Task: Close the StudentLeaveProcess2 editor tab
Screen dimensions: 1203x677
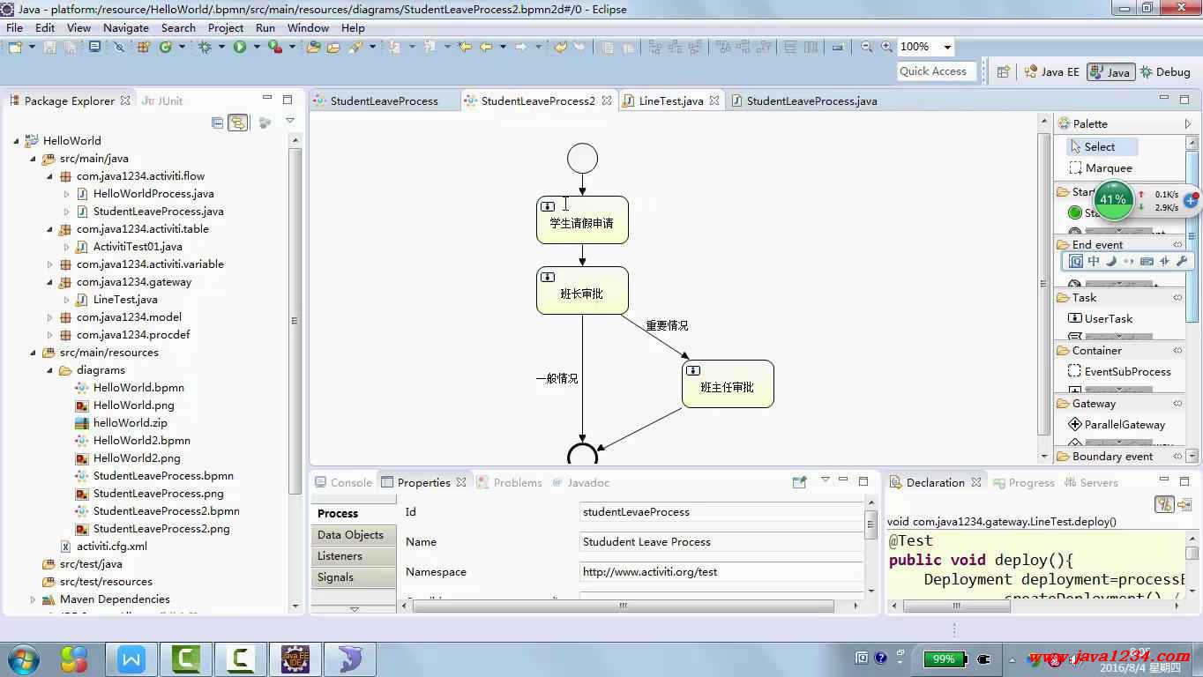Action: click(x=607, y=100)
